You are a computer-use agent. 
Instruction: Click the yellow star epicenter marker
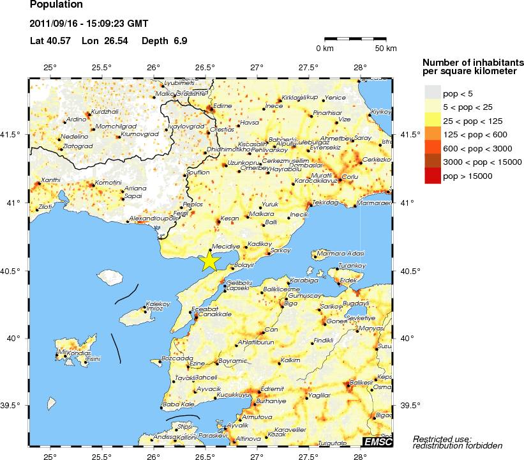pyautogui.click(x=209, y=261)
